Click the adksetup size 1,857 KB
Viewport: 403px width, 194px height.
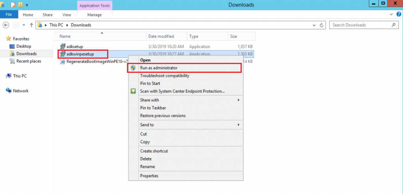click(245, 46)
